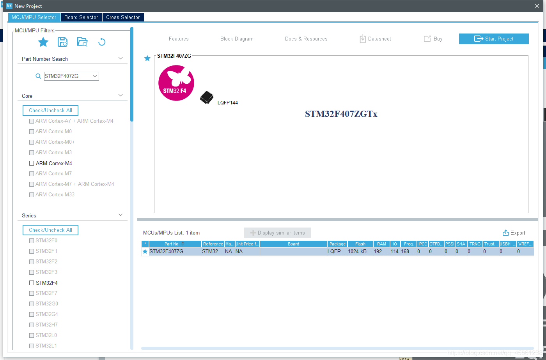Viewport: 546px width, 360px height.
Task: Click the star column header in the MCU table
Action: point(145,244)
